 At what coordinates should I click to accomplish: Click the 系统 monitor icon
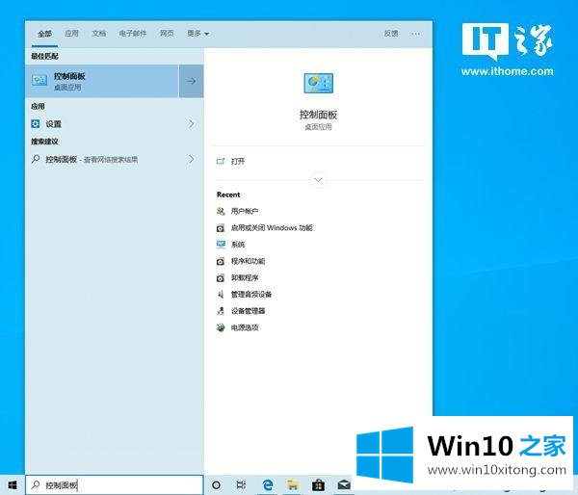click(x=221, y=245)
